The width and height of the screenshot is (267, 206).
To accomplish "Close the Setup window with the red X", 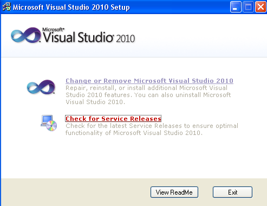I will click(x=261, y=7).
